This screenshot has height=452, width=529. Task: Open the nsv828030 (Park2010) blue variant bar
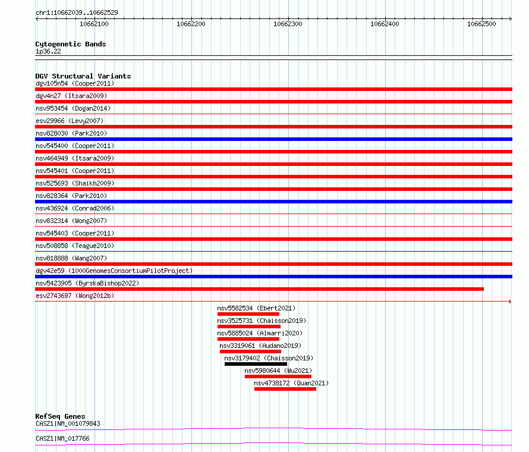click(x=273, y=139)
